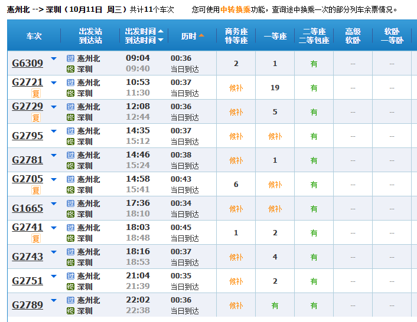The image size is (417, 322).
Task: Open train G2729 details link
Action: point(27,106)
